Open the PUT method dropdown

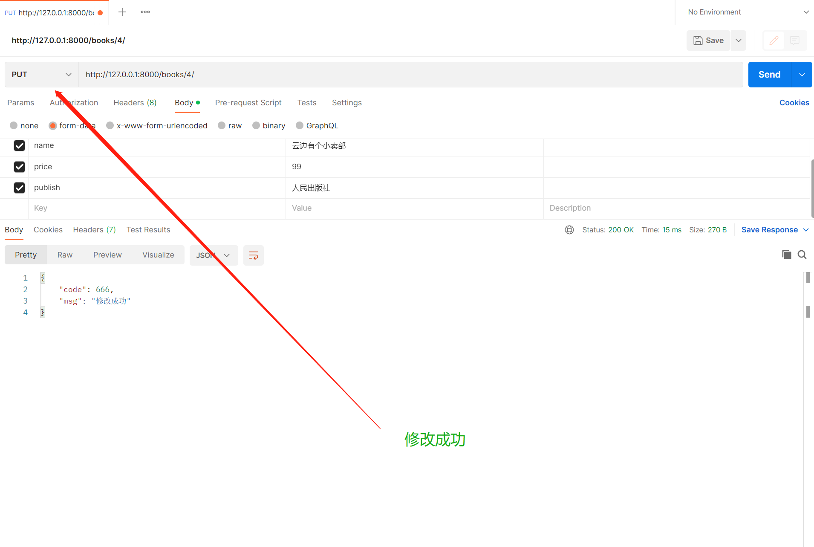tap(42, 75)
